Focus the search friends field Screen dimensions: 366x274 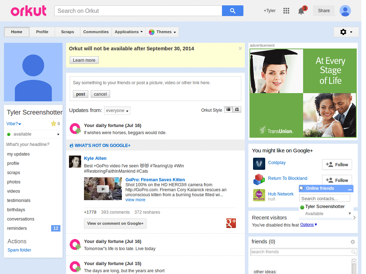point(301,252)
